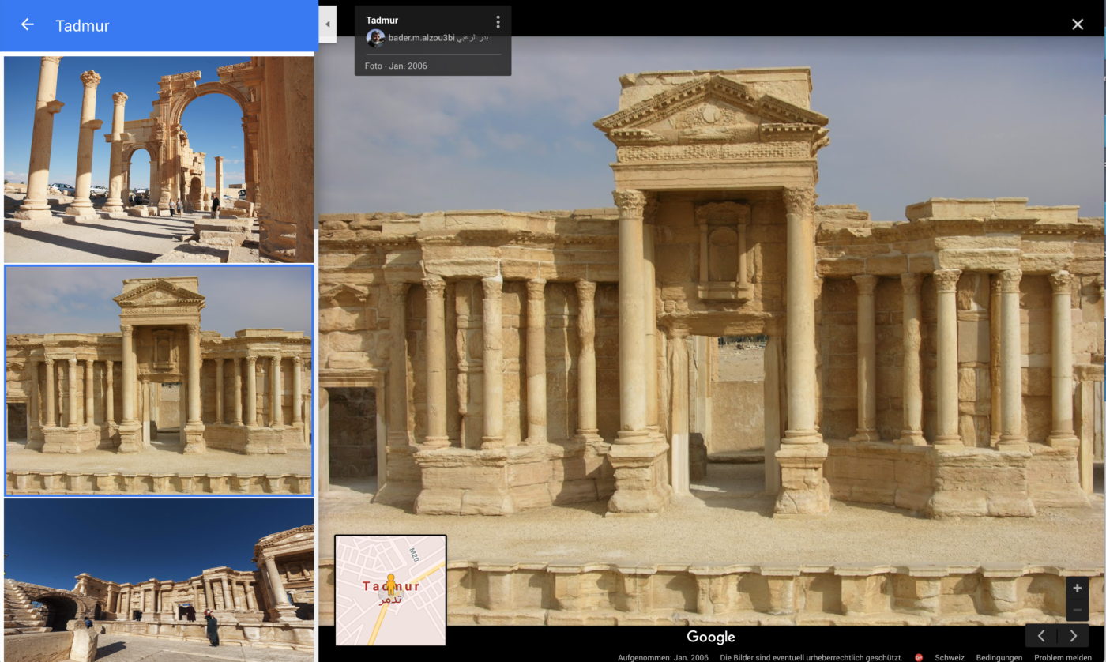The image size is (1106, 662).
Task: Advance to the next photo
Action: click(x=1073, y=636)
